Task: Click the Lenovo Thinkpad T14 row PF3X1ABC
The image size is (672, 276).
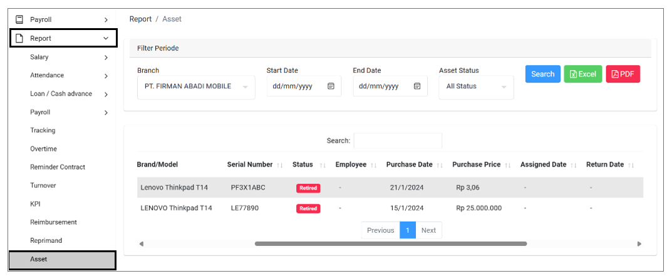Action: pos(390,188)
